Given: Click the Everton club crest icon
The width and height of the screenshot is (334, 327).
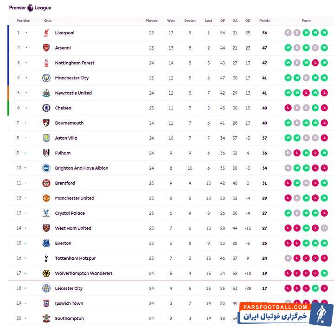Looking at the screenshot, I should pos(46,244).
